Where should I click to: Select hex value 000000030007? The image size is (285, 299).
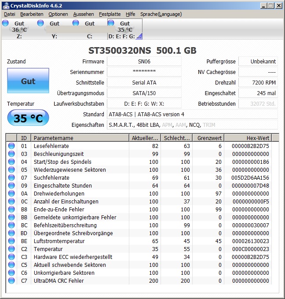point(251,225)
